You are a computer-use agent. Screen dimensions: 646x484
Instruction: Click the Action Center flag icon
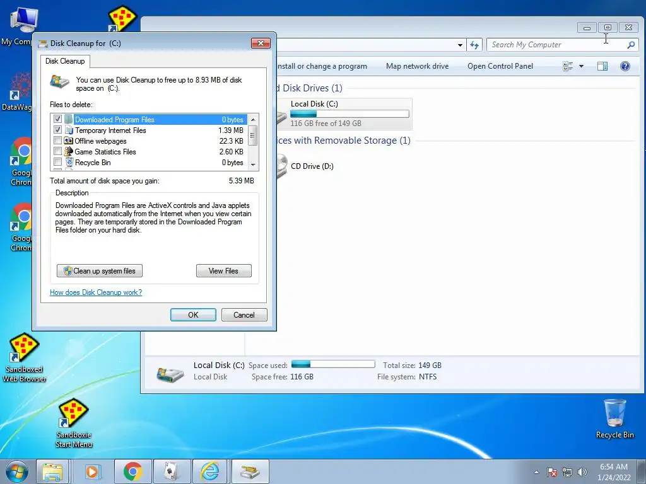click(552, 472)
